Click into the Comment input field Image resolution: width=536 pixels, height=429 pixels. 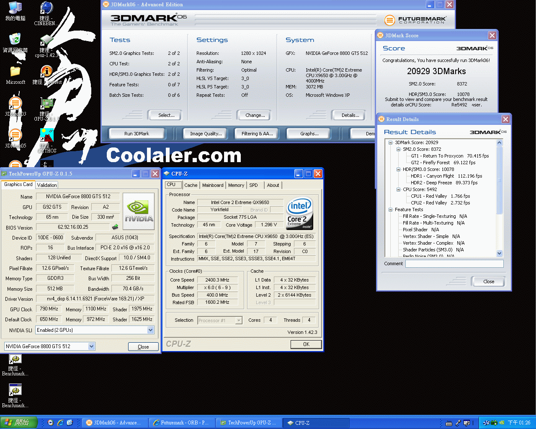click(x=454, y=264)
